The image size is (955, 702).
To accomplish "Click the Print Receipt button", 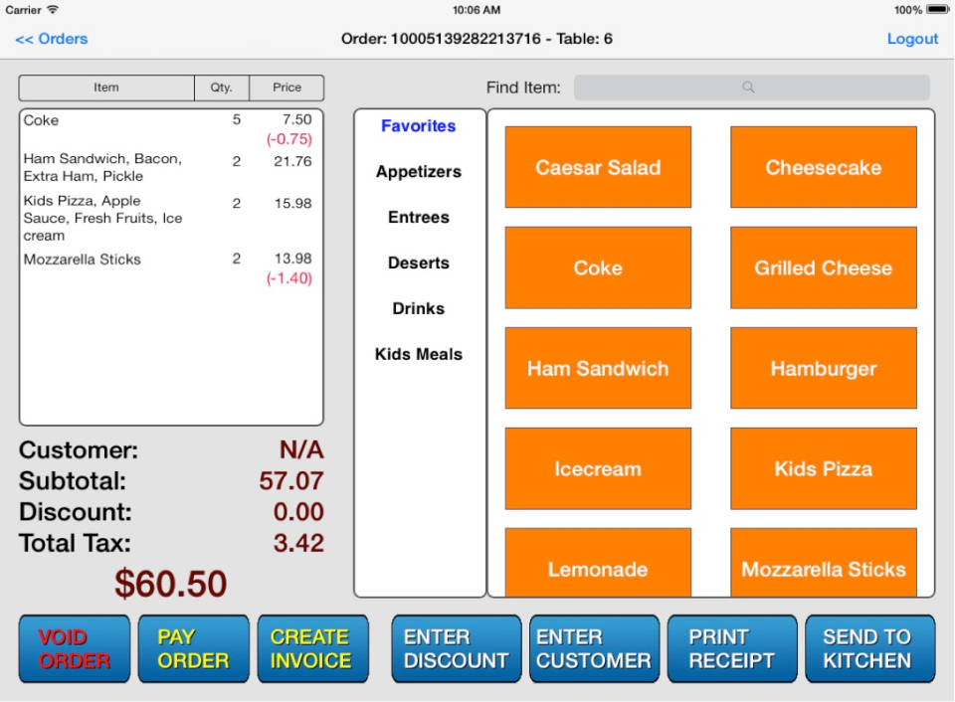I will (732, 649).
